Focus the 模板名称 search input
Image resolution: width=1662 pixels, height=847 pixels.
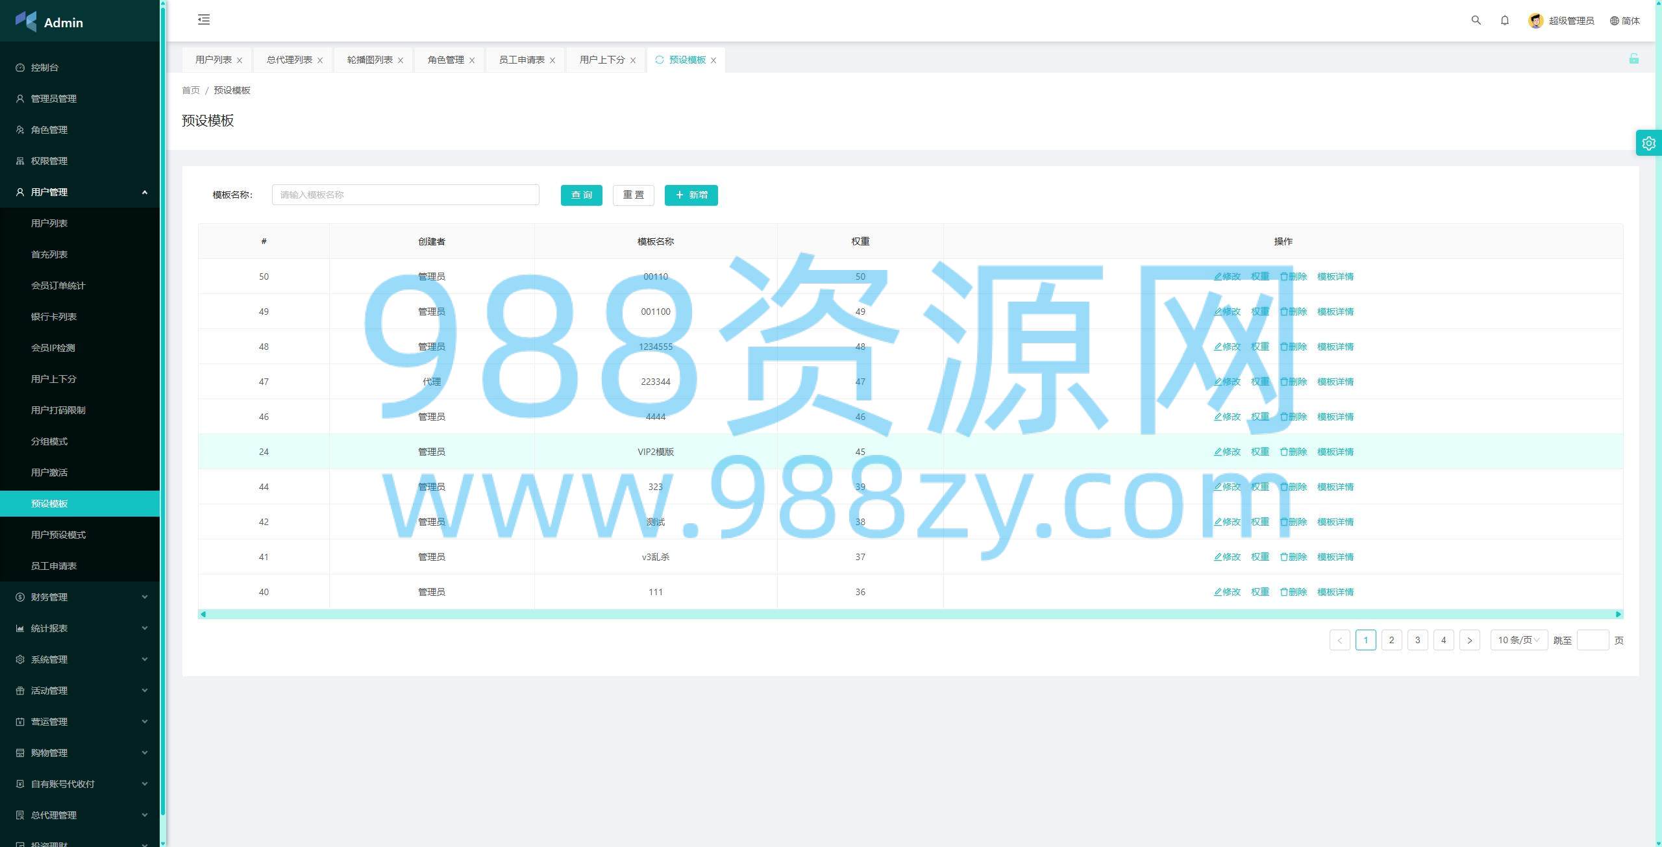[x=405, y=195]
